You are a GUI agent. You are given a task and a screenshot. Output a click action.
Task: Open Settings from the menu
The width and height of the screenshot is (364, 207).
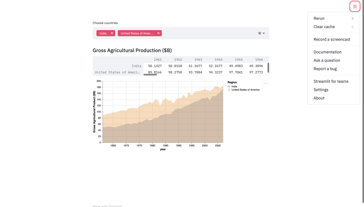[333, 90]
